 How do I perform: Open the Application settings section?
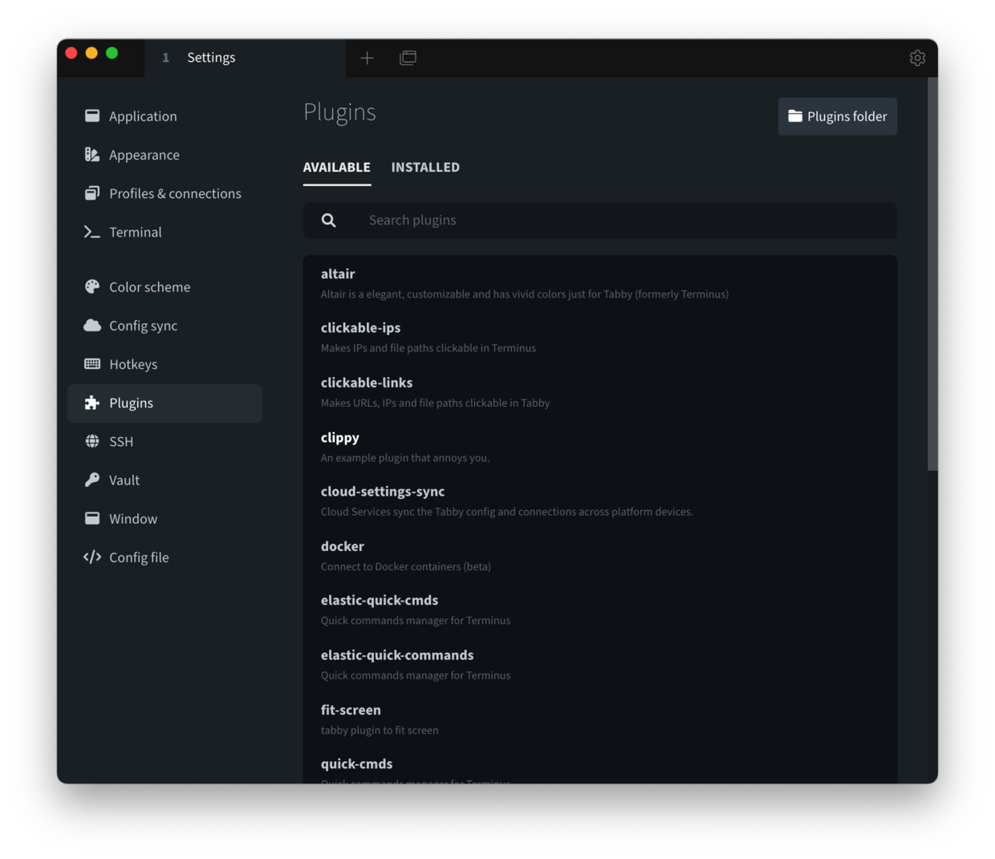(x=142, y=116)
